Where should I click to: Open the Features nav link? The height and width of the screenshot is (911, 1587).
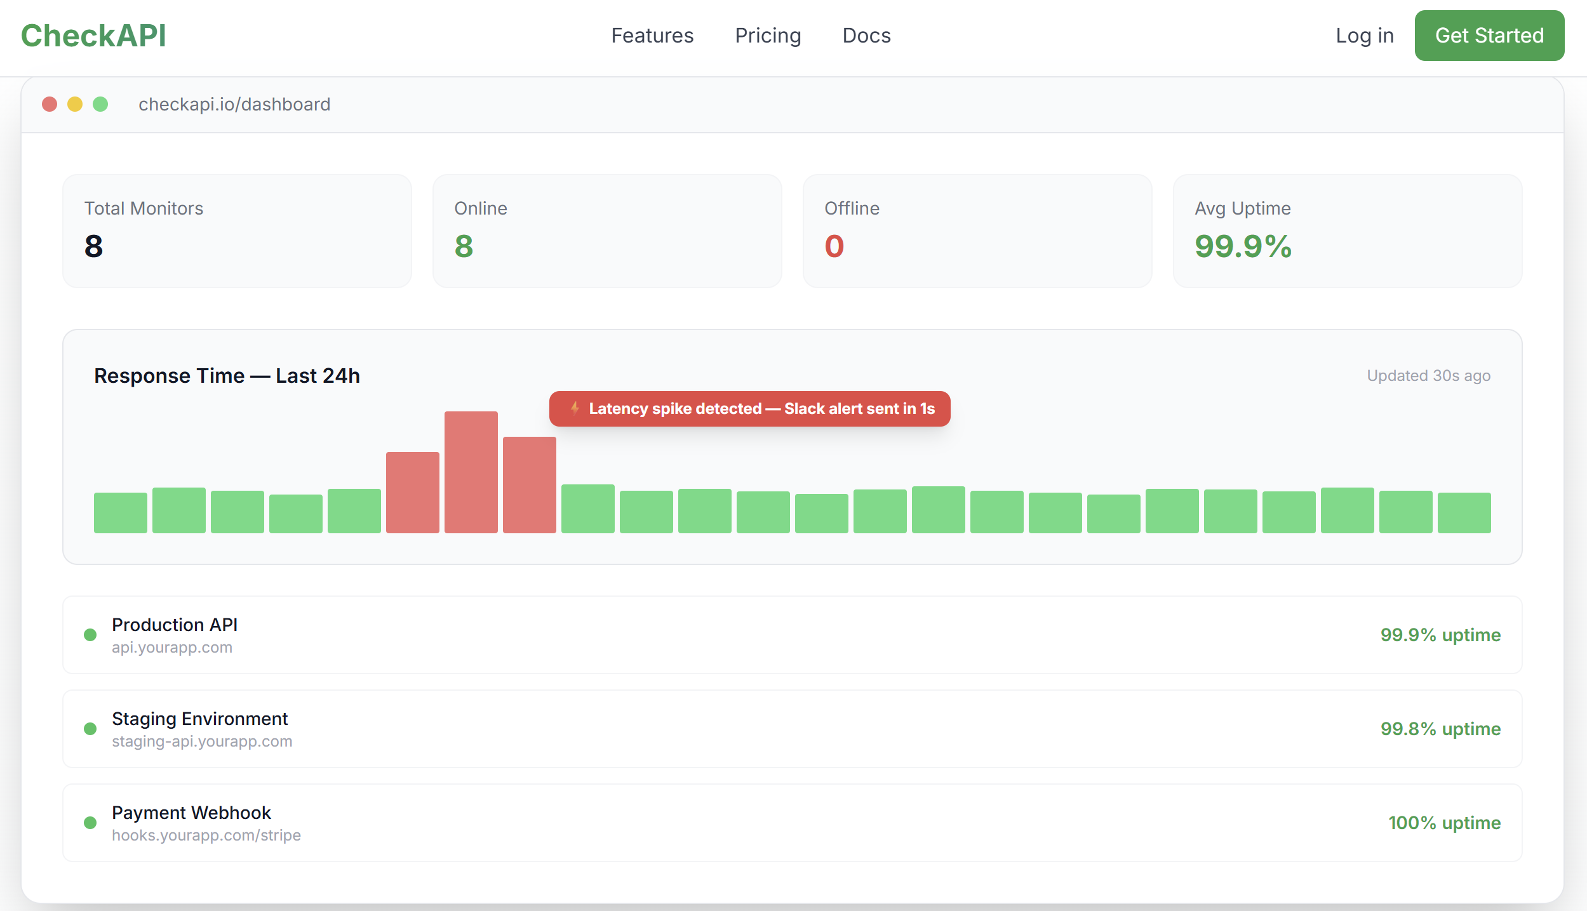(652, 36)
